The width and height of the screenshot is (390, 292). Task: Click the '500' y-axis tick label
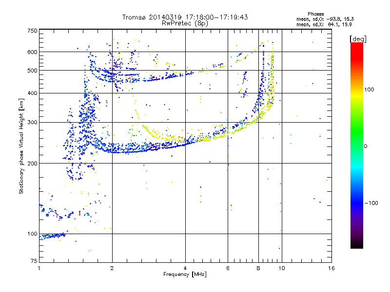tap(32, 71)
